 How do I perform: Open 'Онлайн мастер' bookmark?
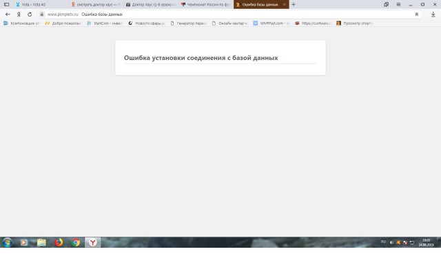[230, 23]
